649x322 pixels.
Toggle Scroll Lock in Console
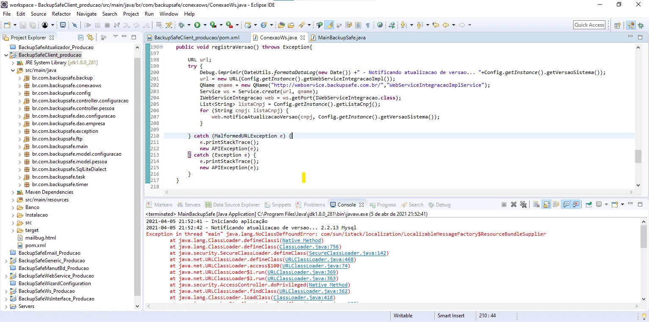coord(546,205)
